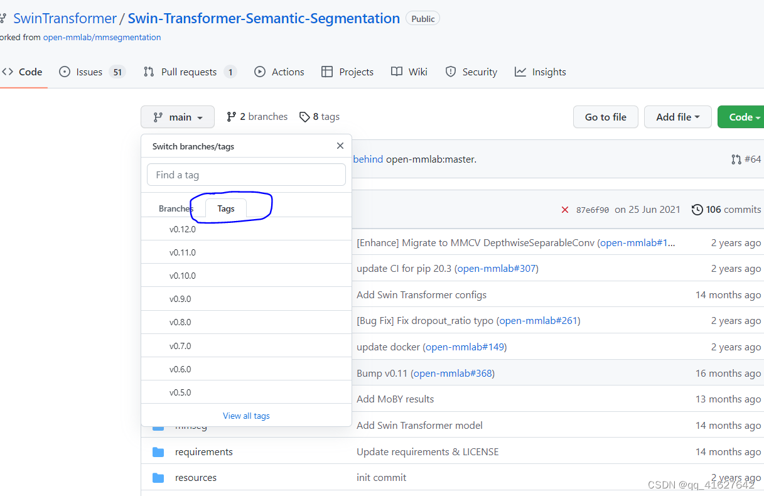Click the commit history clock icon
The width and height of the screenshot is (764, 496).
(x=697, y=209)
